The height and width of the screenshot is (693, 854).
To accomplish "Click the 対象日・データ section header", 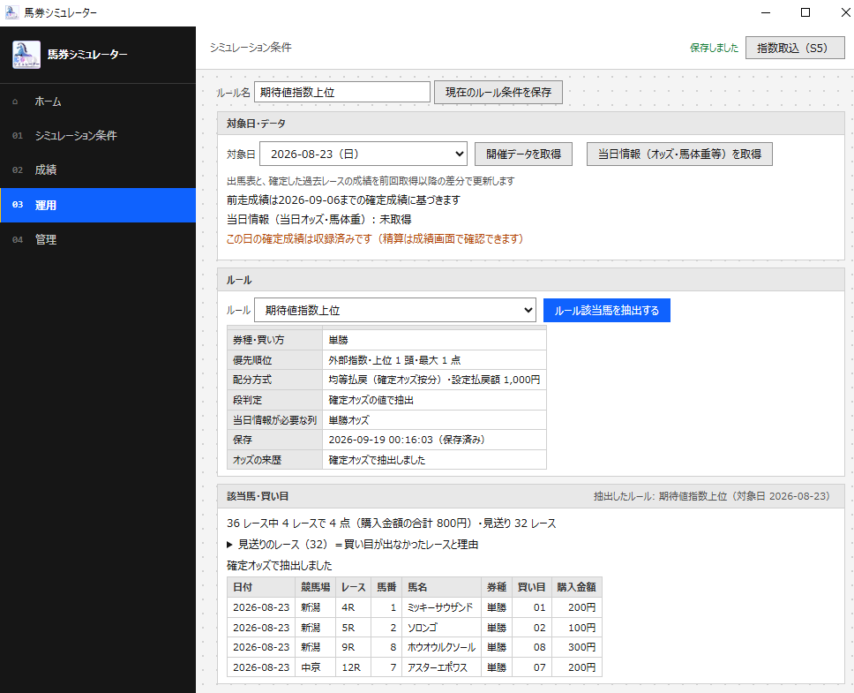I will pos(531,124).
